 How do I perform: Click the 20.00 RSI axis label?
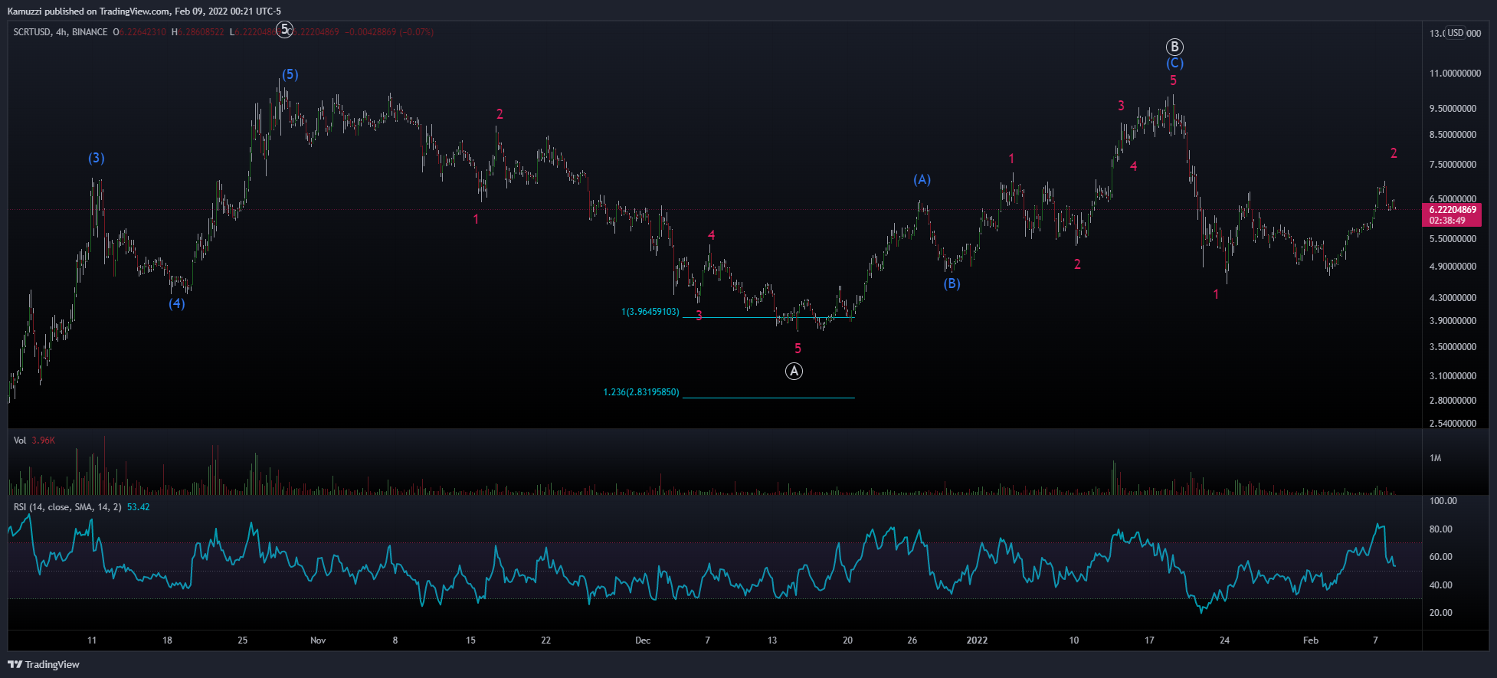(1441, 613)
